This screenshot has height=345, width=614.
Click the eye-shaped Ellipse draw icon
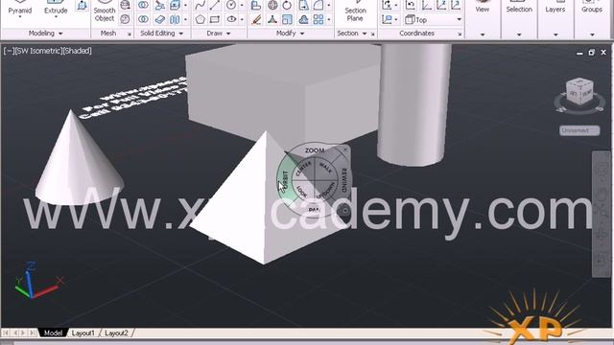tap(231, 19)
